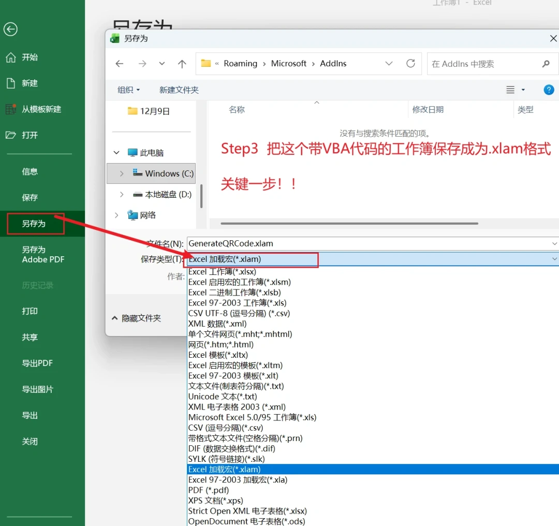The height and width of the screenshot is (526, 559).
Task: Open the 信息 page
Action: 30,171
